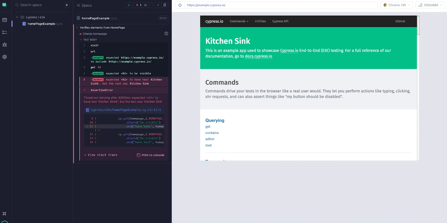Click the URL bar showing example.cypress.io
The image size is (447, 223).
click(x=281, y=5)
